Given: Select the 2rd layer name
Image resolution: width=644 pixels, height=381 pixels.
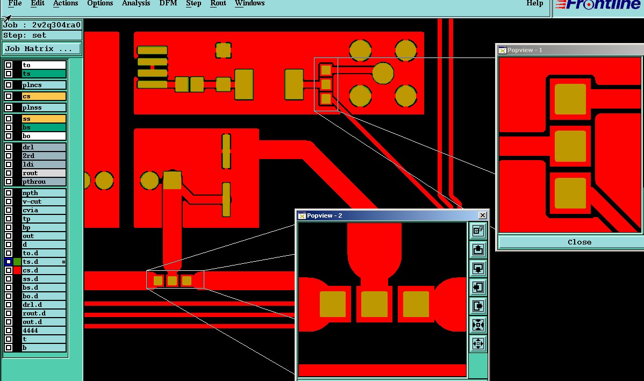Looking at the screenshot, I should point(44,156).
